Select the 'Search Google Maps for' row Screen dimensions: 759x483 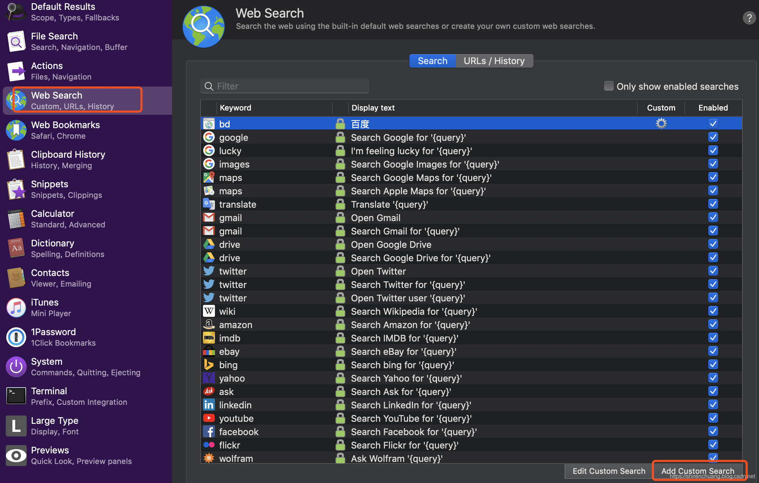471,177
